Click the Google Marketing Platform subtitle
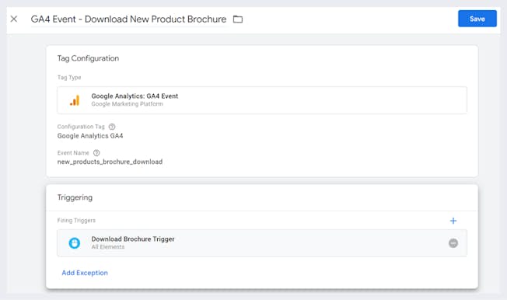 (127, 104)
